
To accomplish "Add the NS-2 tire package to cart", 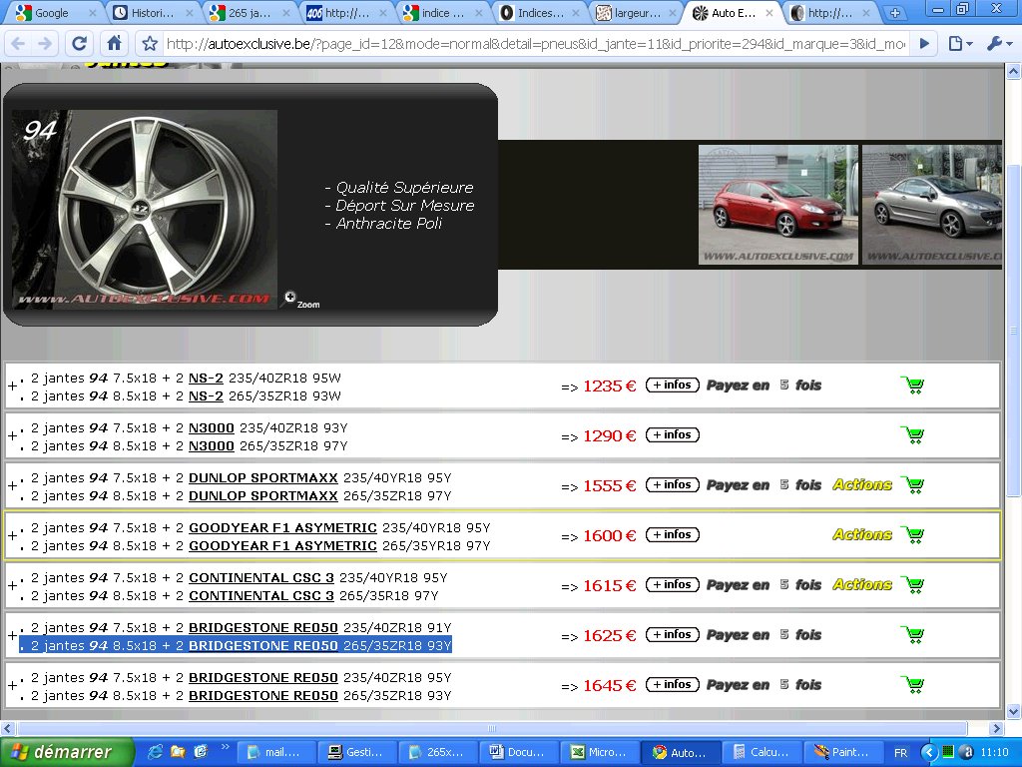I will [911, 385].
